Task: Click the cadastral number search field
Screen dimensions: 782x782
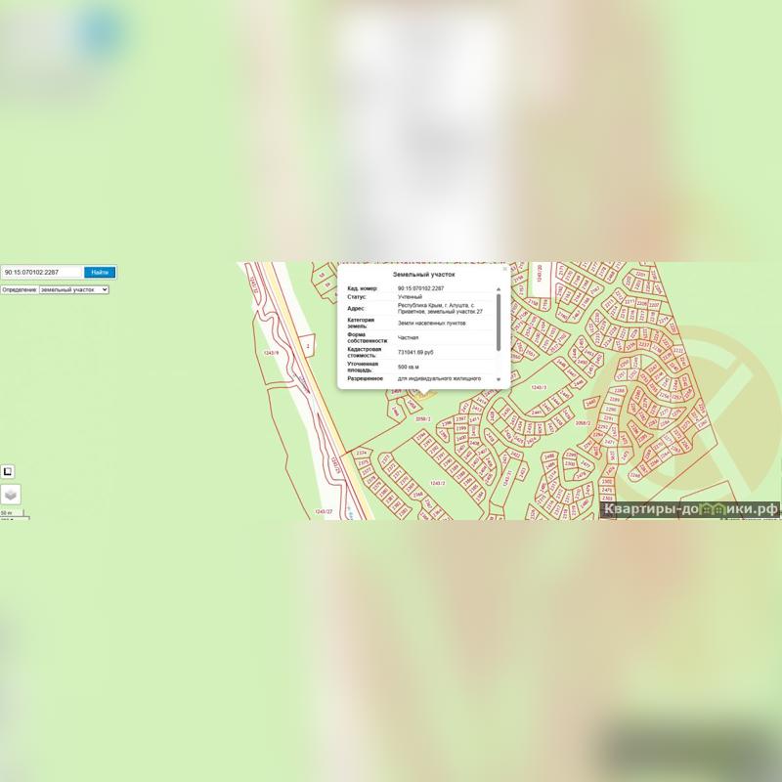Action: 41,273
